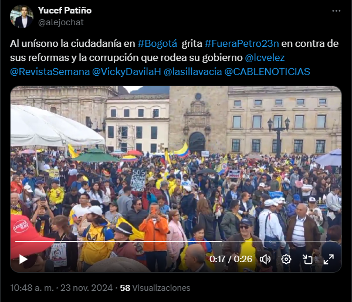Screen dimensions: 352x302
Task: Mute the video with the speaker icon
Action: pyautogui.click(x=265, y=259)
